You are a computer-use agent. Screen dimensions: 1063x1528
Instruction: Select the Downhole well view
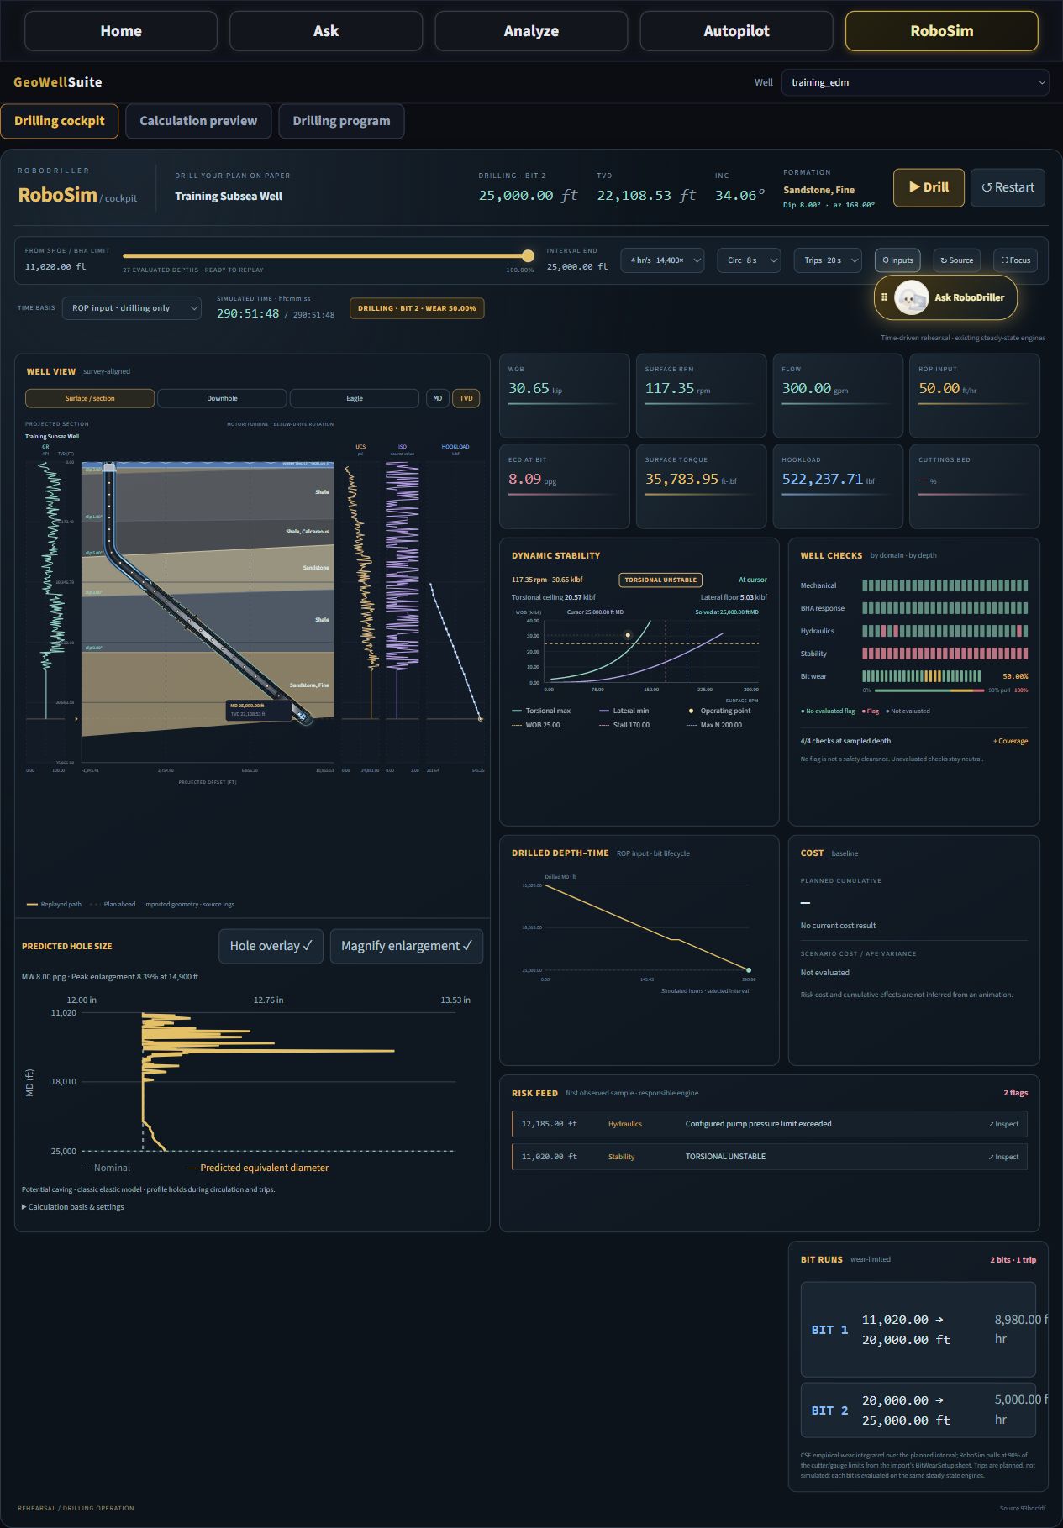coord(222,398)
